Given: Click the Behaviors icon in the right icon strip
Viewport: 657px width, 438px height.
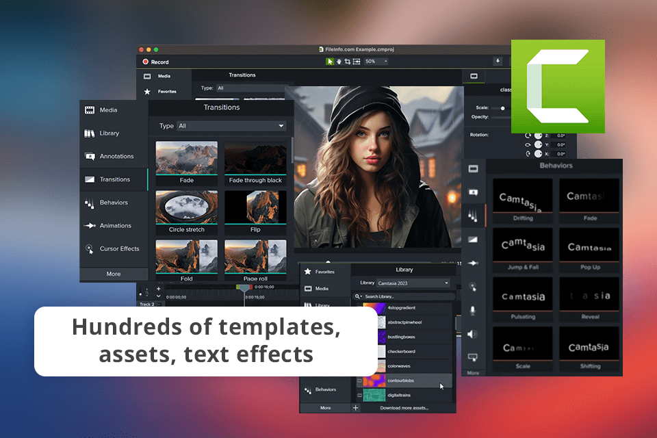Looking at the screenshot, I should [x=474, y=216].
